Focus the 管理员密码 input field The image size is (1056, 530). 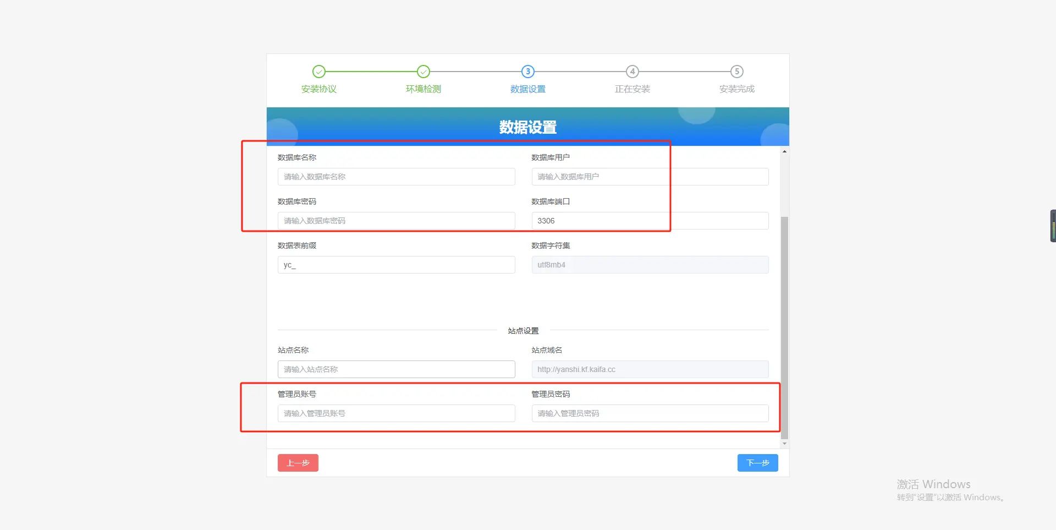pyautogui.click(x=650, y=413)
